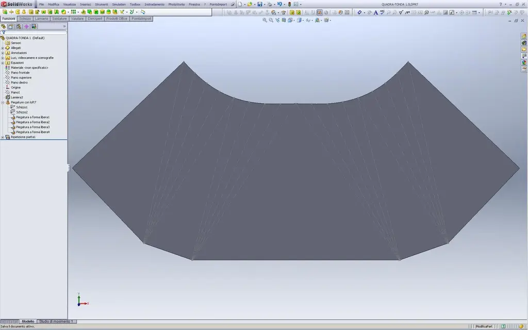This screenshot has width=528, height=330.
Task: Open the Inserisci menu
Action: pyautogui.click(x=85, y=4)
